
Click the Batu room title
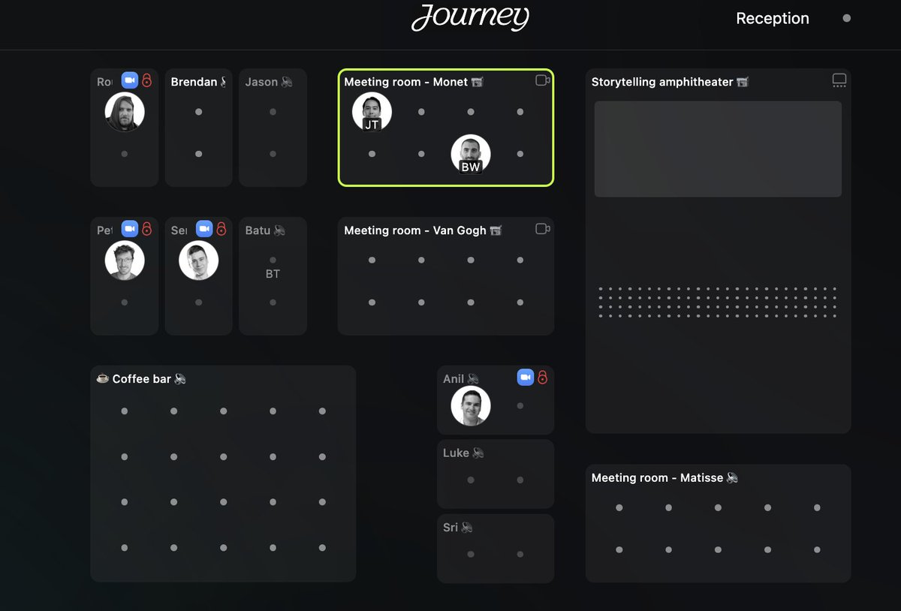[x=258, y=230]
